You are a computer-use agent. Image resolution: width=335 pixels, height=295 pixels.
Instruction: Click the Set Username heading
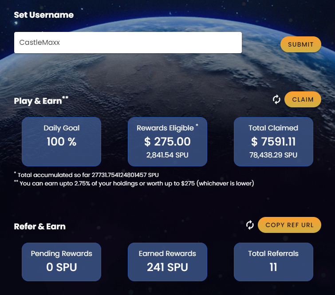pyautogui.click(x=44, y=15)
